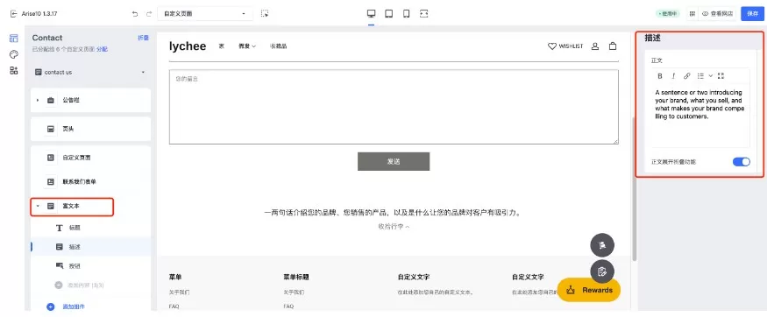This screenshot has width=767, height=317.
Task: Click the 富文本 rich text section label
Action: (70, 206)
